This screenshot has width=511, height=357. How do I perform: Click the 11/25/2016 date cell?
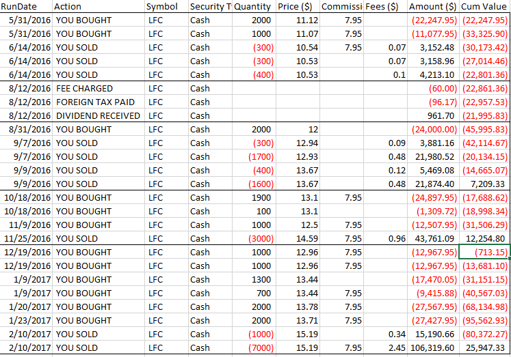point(27,238)
